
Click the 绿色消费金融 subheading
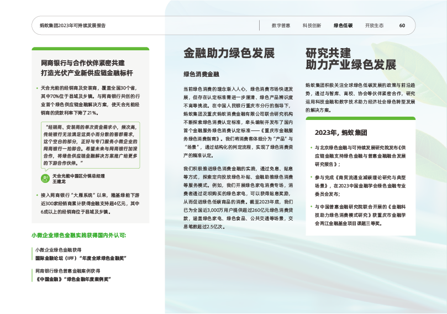[x=201, y=74]
